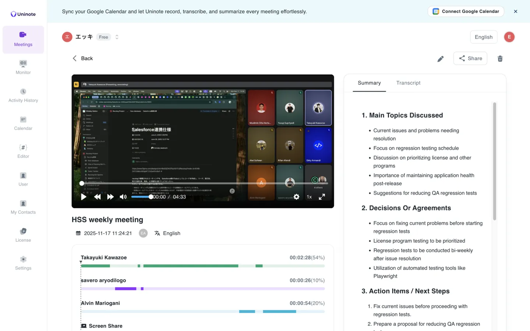
Task: Open the Editor sidebar icon
Action: pos(23,151)
